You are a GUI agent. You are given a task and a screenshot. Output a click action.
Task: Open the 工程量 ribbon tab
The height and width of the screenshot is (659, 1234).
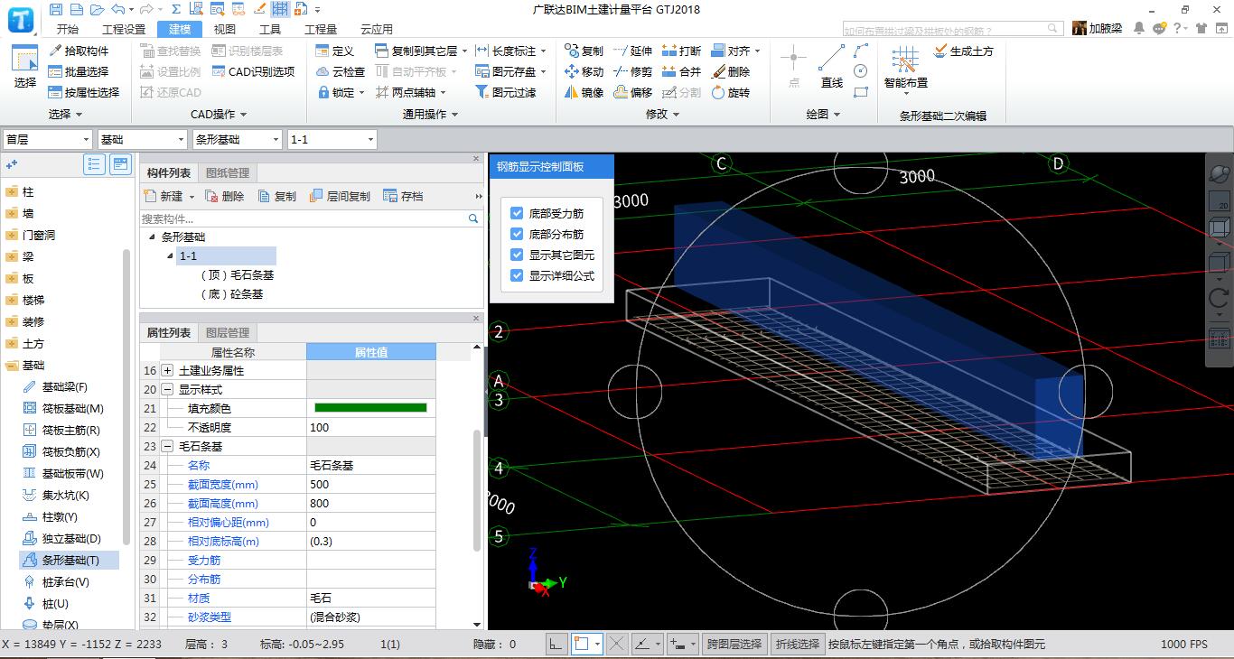tap(321, 29)
